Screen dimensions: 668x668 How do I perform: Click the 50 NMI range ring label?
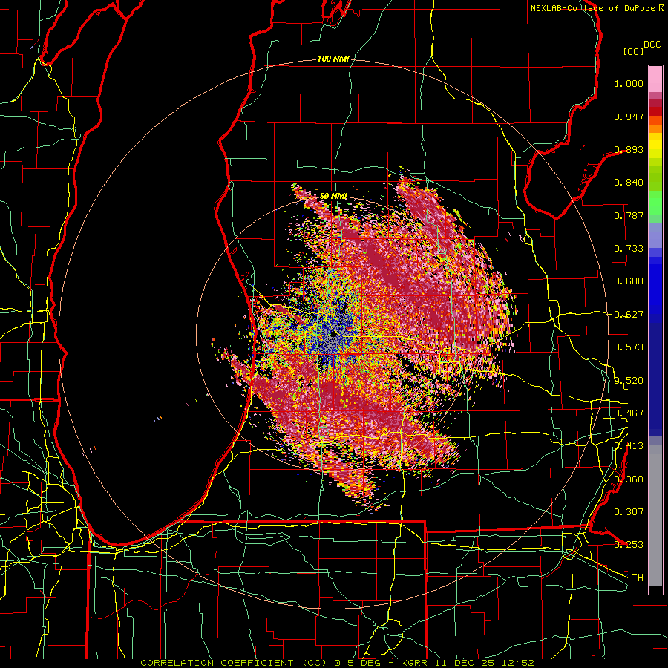(333, 197)
